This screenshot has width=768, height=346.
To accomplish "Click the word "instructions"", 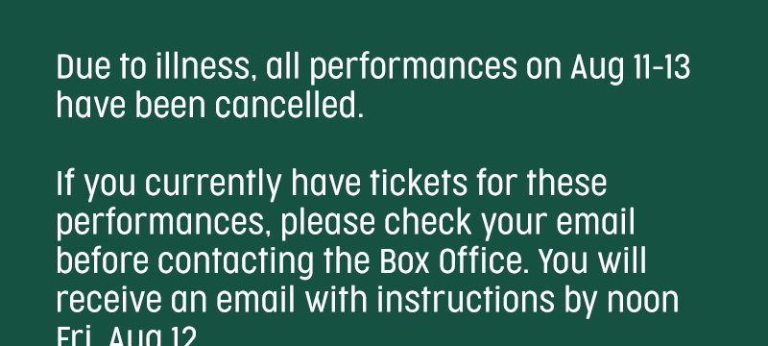I will click(466, 300).
